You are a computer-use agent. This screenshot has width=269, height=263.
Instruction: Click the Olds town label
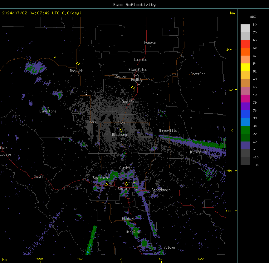coord(121,123)
